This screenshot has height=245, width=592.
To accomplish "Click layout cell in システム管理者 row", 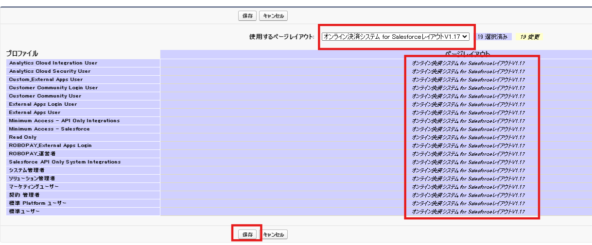I will pos(469,170).
